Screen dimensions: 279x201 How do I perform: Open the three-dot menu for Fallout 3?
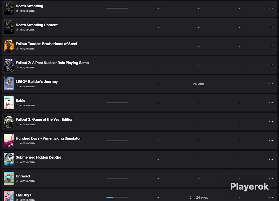271,122
